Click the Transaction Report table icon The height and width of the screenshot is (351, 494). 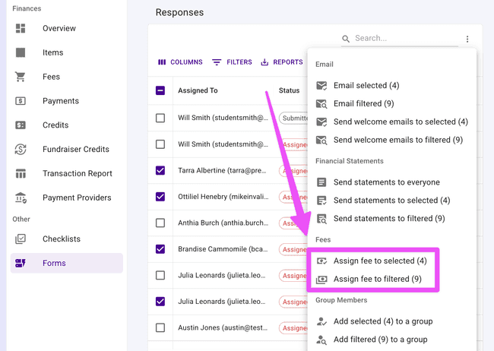click(21, 173)
